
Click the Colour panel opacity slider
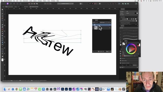click(129, 56)
